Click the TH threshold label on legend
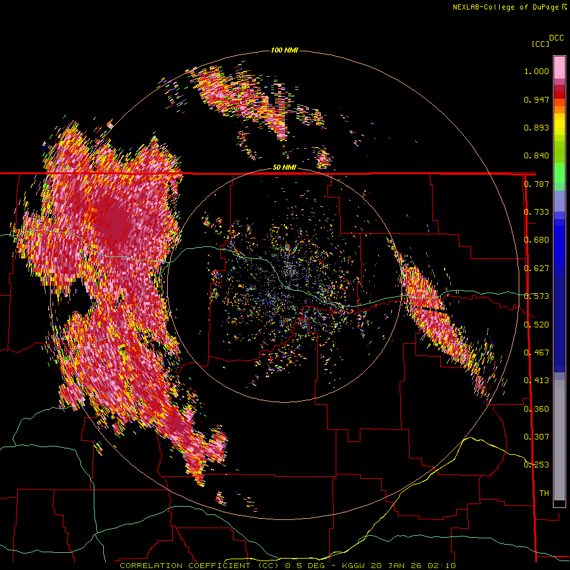 point(544,493)
